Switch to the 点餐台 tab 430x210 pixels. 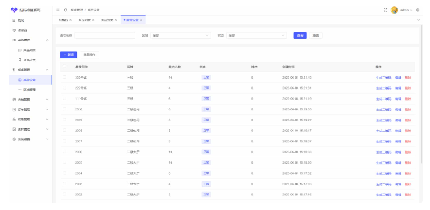[63, 20]
